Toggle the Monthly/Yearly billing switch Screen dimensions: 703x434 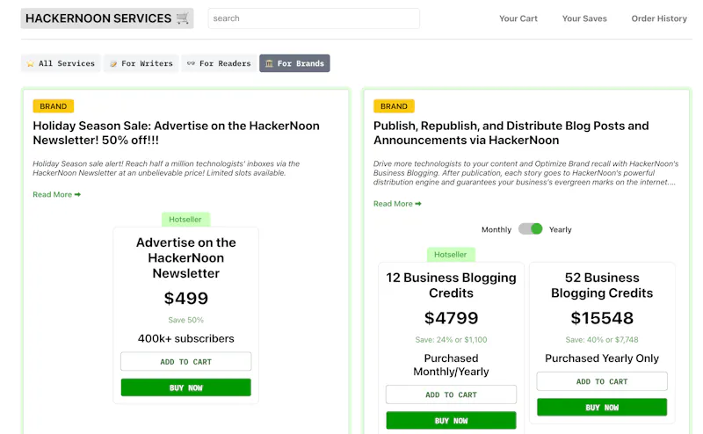coord(530,229)
